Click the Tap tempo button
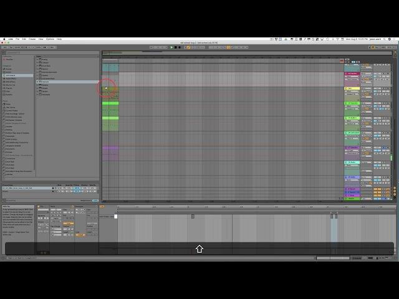The image size is (399, 299). point(11,47)
